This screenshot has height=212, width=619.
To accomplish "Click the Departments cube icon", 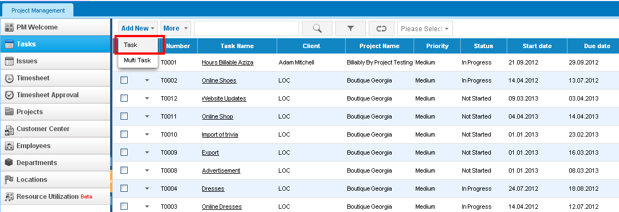I will tap(9, 163).
